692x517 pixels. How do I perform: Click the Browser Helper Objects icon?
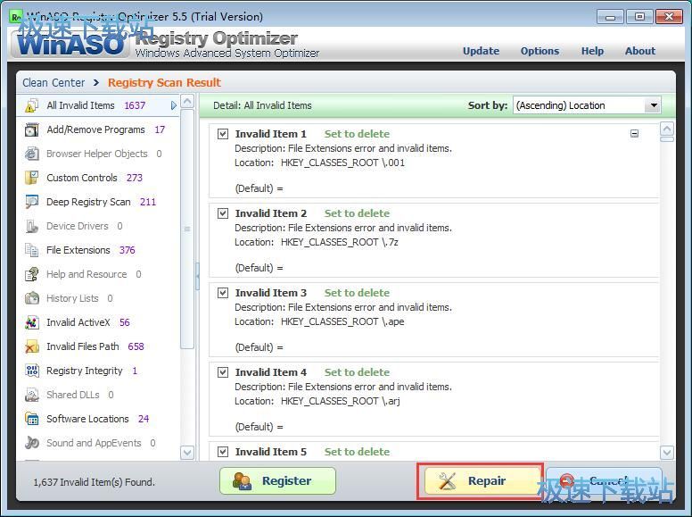point(32,154)
